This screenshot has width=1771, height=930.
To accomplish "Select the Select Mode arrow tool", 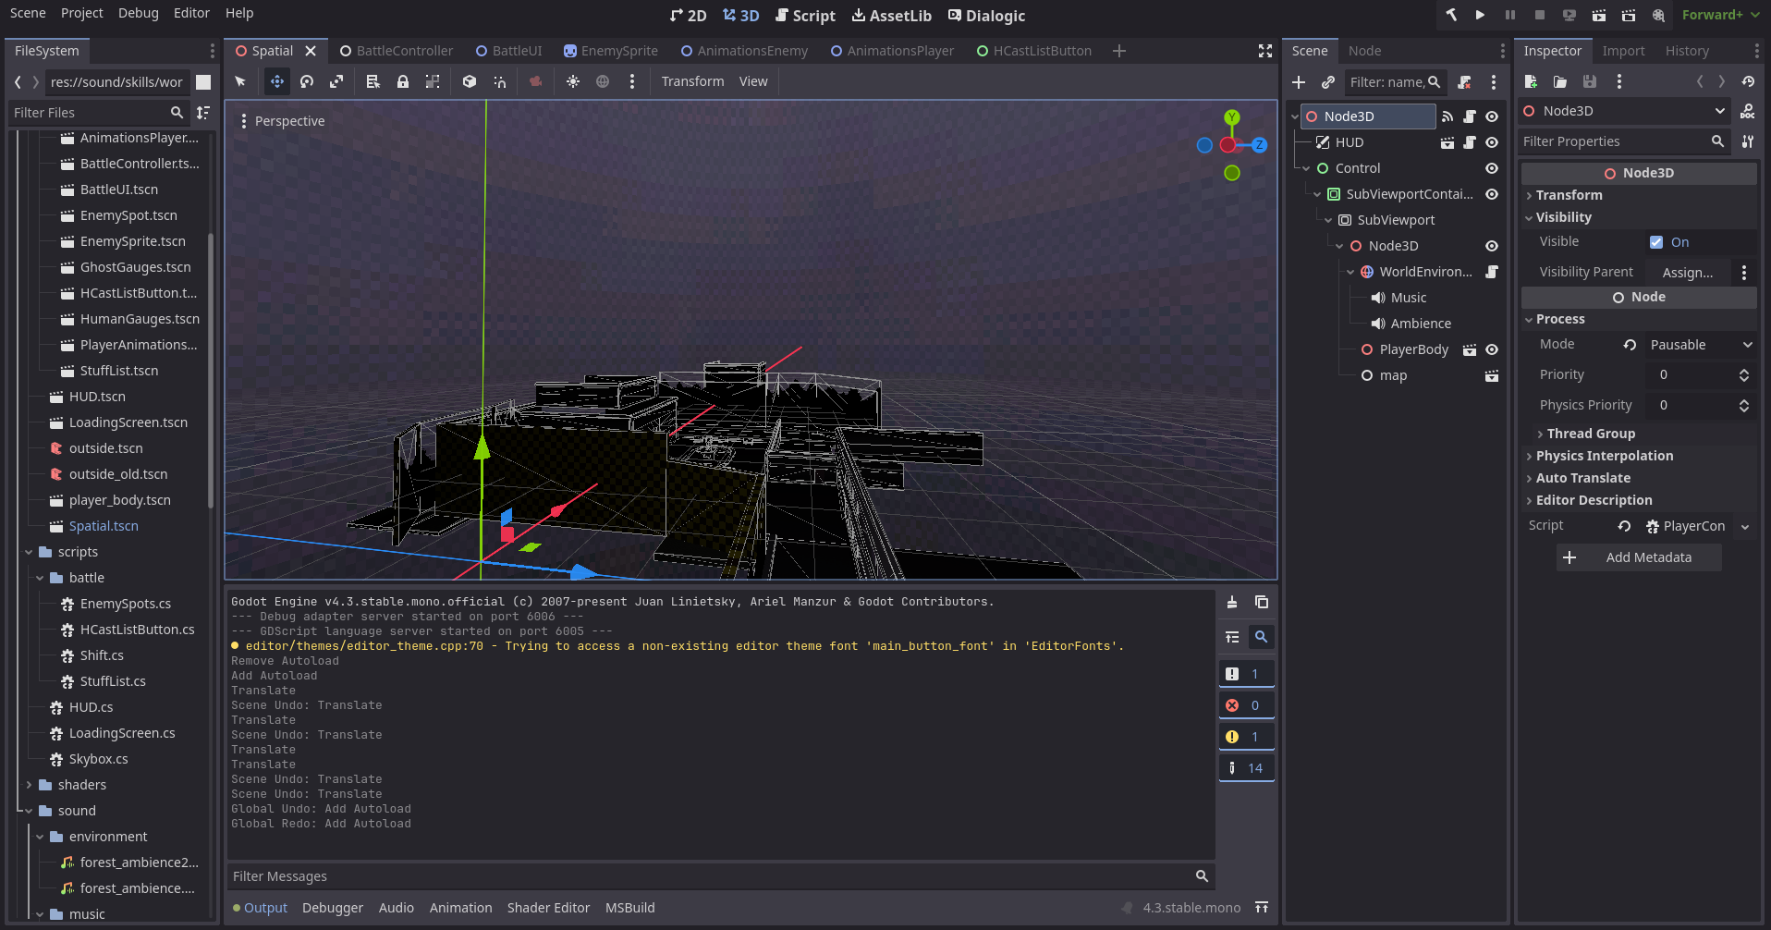I will tap(240, 81).
